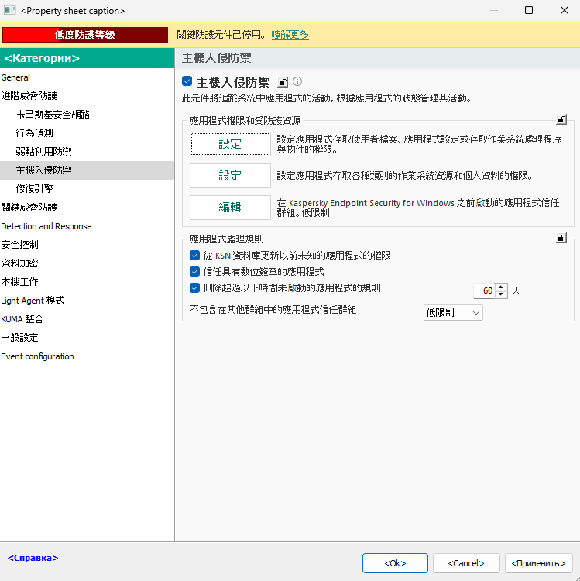
Task: Toggle lock icon for 應用程式權限和受防護資源 group
Action: [x=561, y=119]
